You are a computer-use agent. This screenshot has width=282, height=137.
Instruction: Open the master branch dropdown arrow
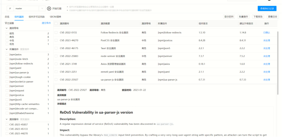pyautogui.click(x=41, y=8)
